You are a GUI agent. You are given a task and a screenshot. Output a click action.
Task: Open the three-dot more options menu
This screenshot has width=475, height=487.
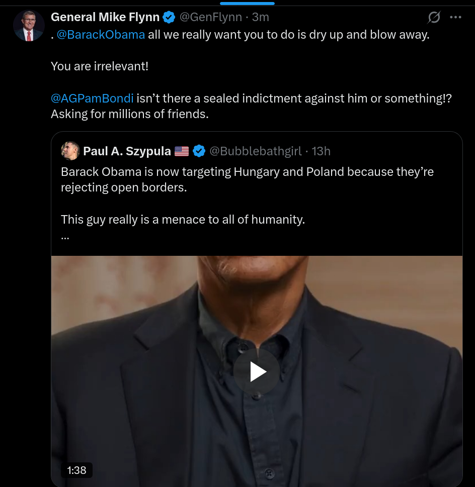(x=455, y=18)
